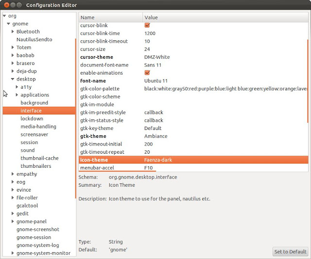Screen dimensions: 311x259
Task: Sort by the Name column header
Action: point(110,17)
